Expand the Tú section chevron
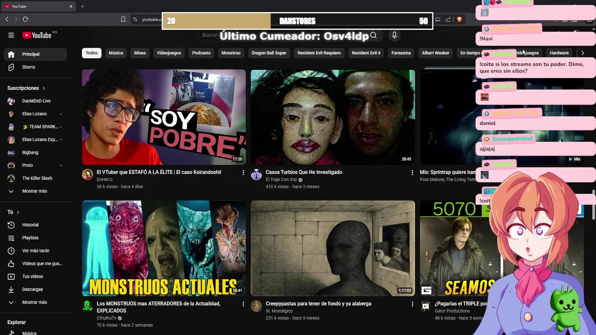 point(18,212)
